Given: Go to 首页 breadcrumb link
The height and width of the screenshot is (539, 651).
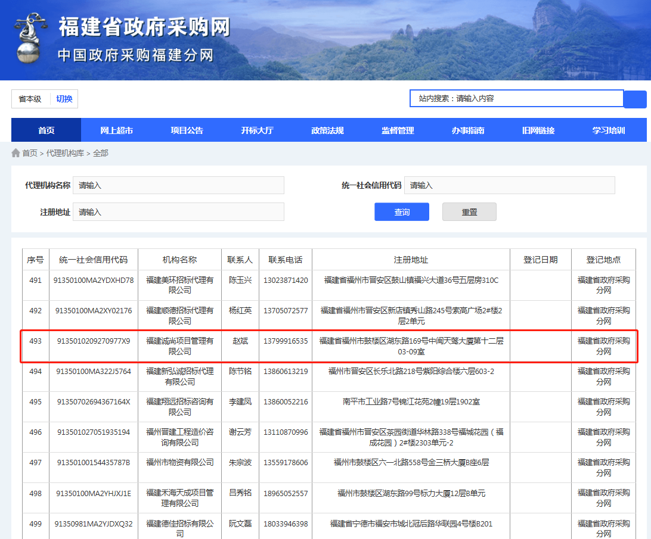Looking at the screenshot, I should 30,153.
